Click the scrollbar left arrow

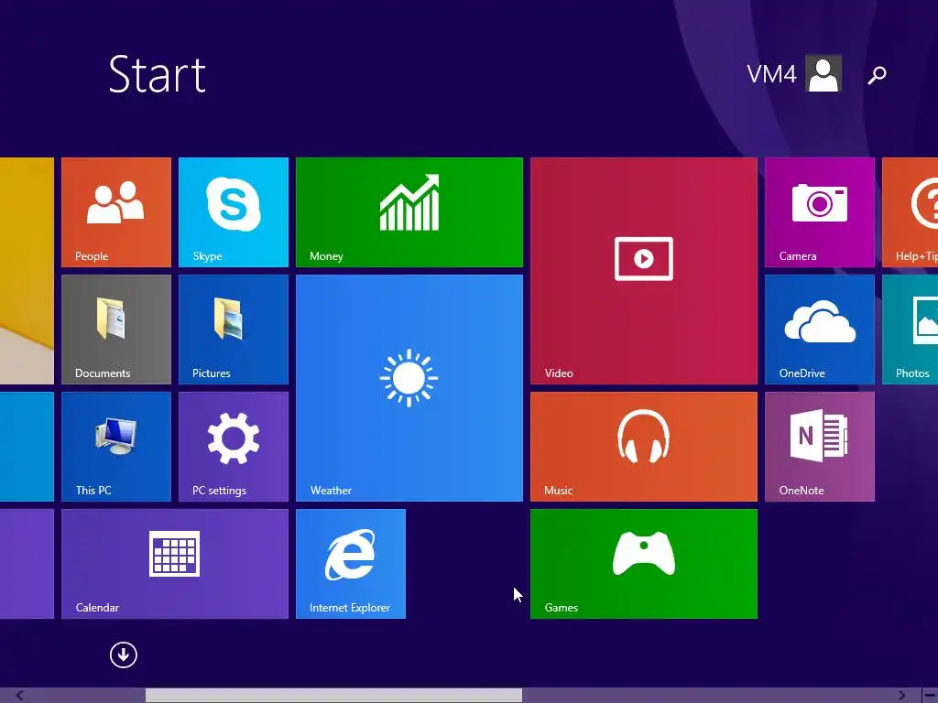click(x=19, y=696)
